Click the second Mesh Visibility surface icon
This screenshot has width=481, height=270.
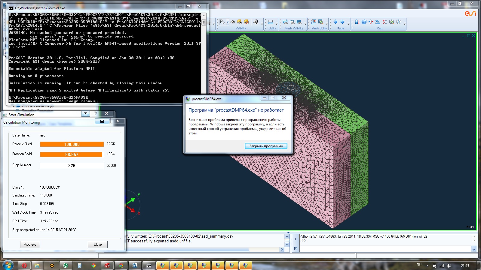pos(292,22)
